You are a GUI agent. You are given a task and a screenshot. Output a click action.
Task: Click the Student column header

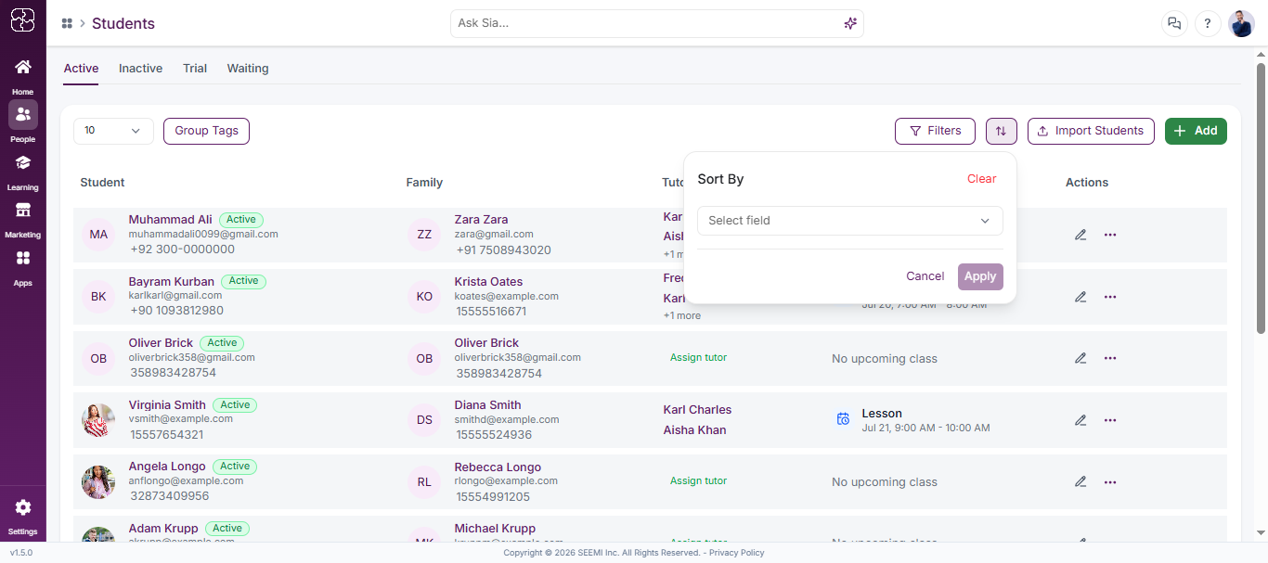click(102, 183)
